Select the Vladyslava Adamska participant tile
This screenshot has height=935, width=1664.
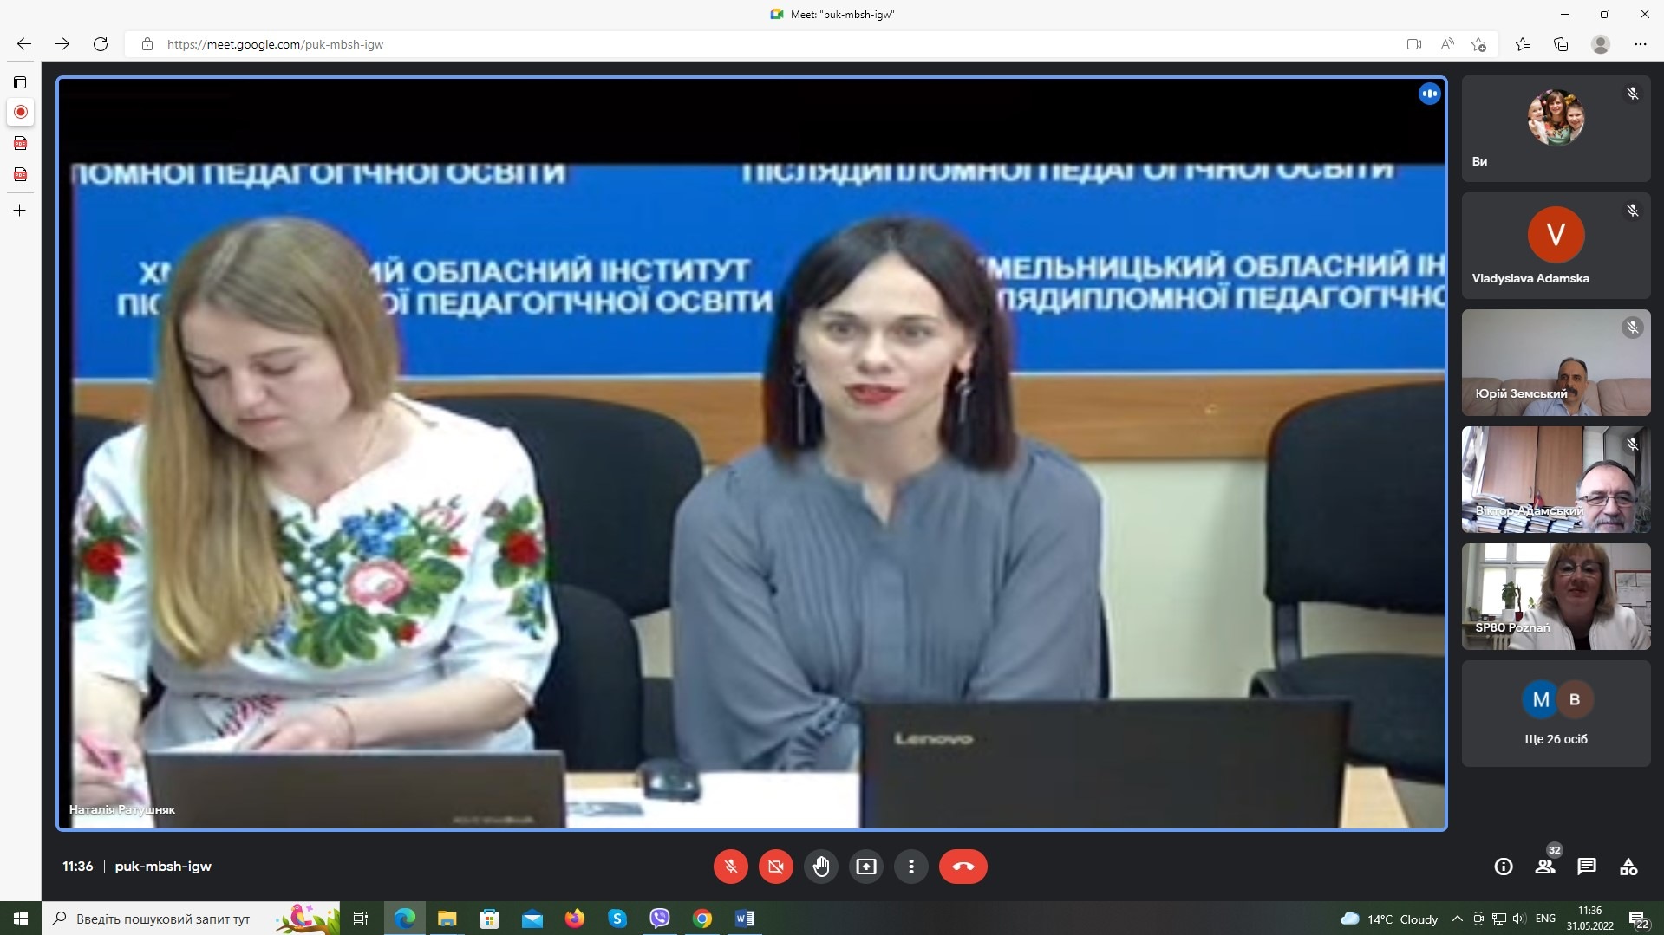click(1556, 246)
